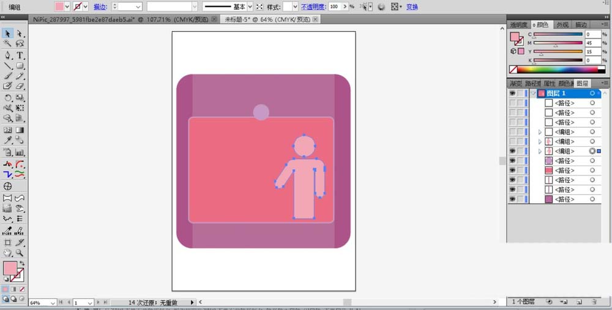
Task: Hide 图层 1 using its eye icon
Action: pyautogui.click(x=512, y=94)
